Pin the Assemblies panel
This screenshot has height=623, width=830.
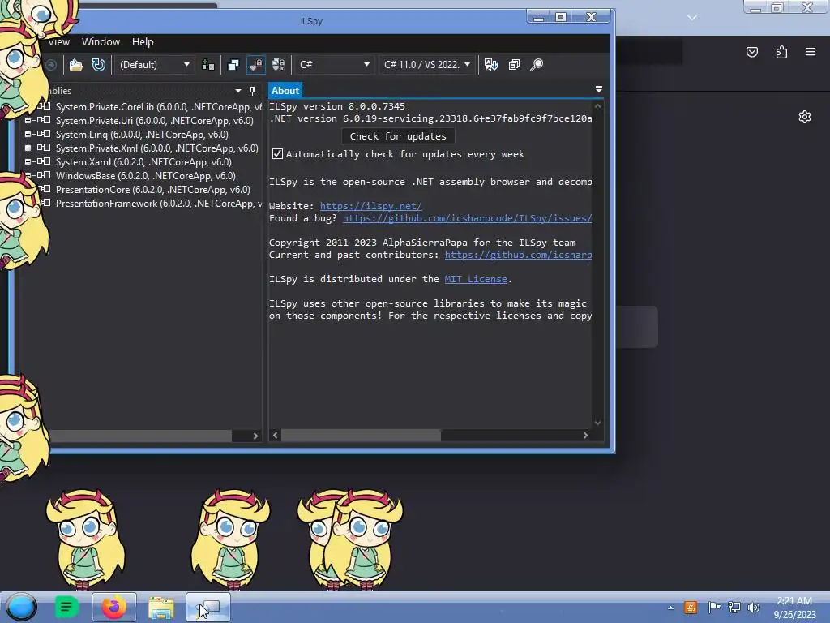click(253, 91)
